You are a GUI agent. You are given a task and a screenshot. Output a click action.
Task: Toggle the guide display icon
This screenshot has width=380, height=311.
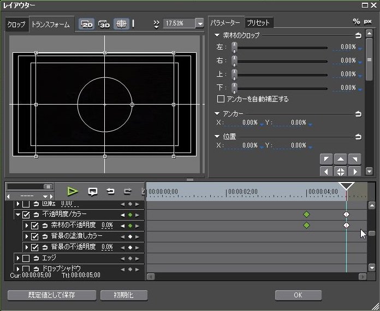(121, 24)
